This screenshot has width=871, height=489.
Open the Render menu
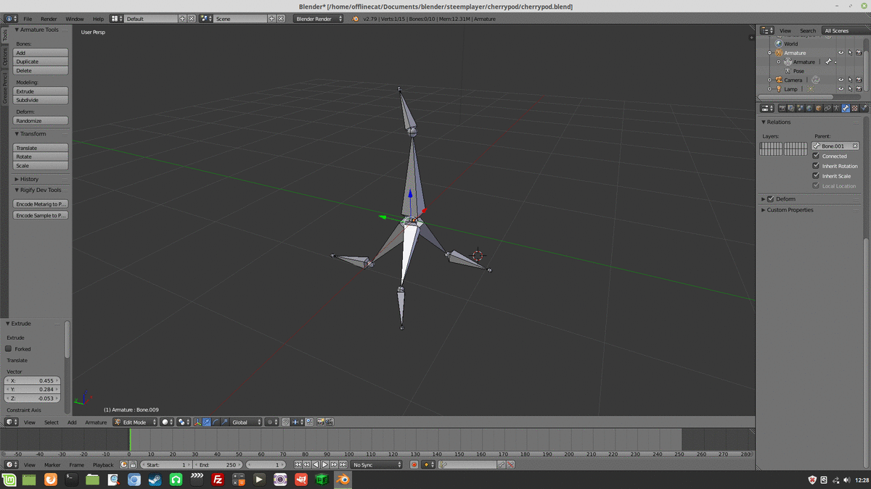coord(49,19)
